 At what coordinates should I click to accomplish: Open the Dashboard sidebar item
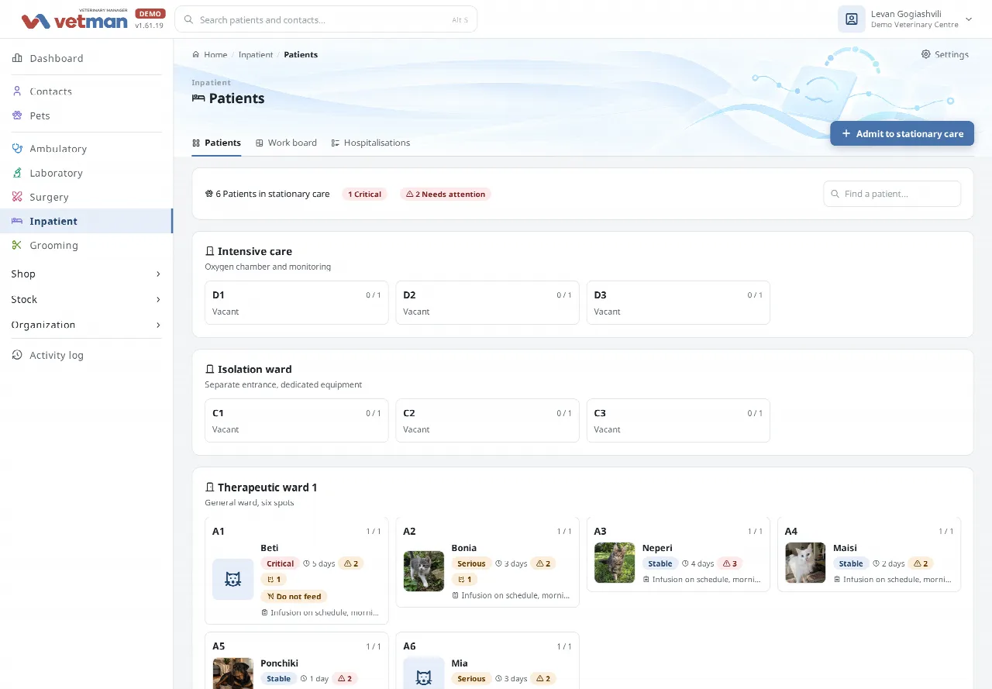coord(86,58)
